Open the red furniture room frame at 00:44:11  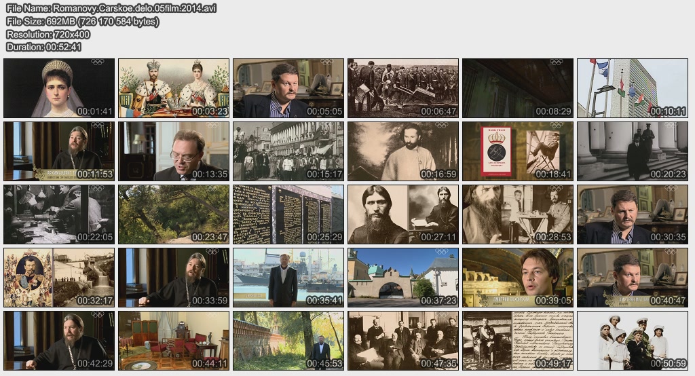click(174, 341)
